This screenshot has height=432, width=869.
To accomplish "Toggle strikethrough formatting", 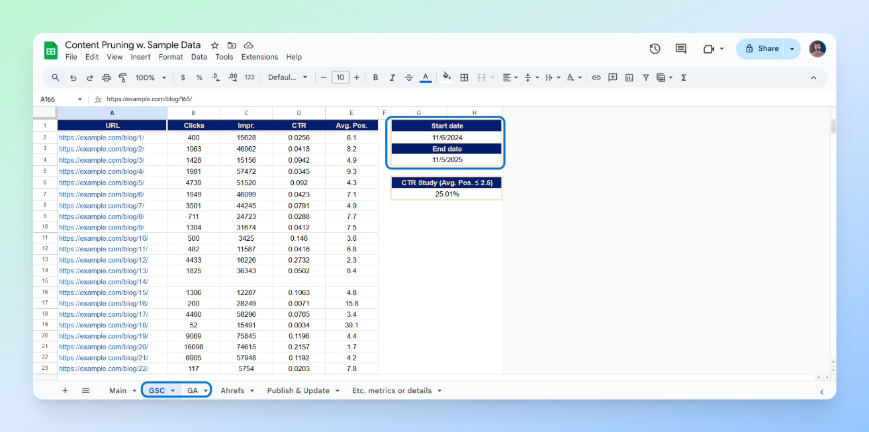I will (408, 77).
